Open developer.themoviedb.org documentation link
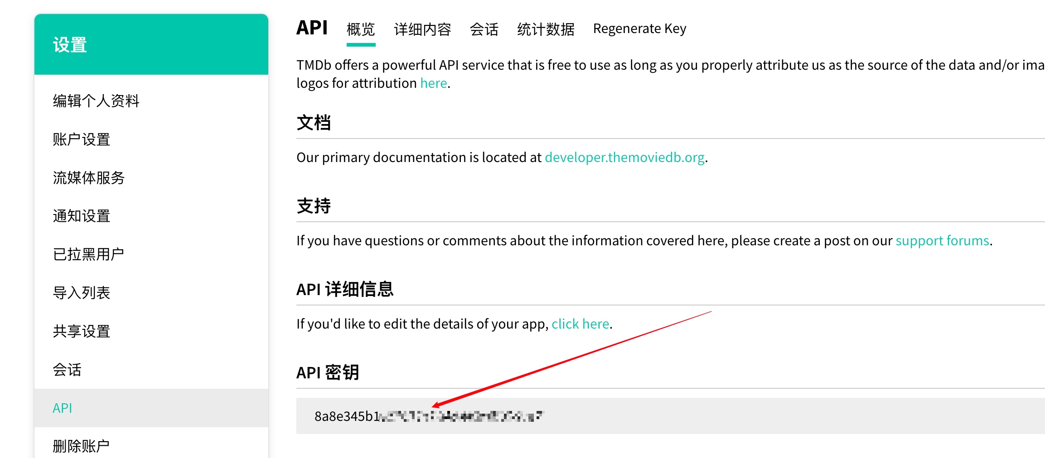The width and height of the screenshot is (1045, 458). coord(624,157)
